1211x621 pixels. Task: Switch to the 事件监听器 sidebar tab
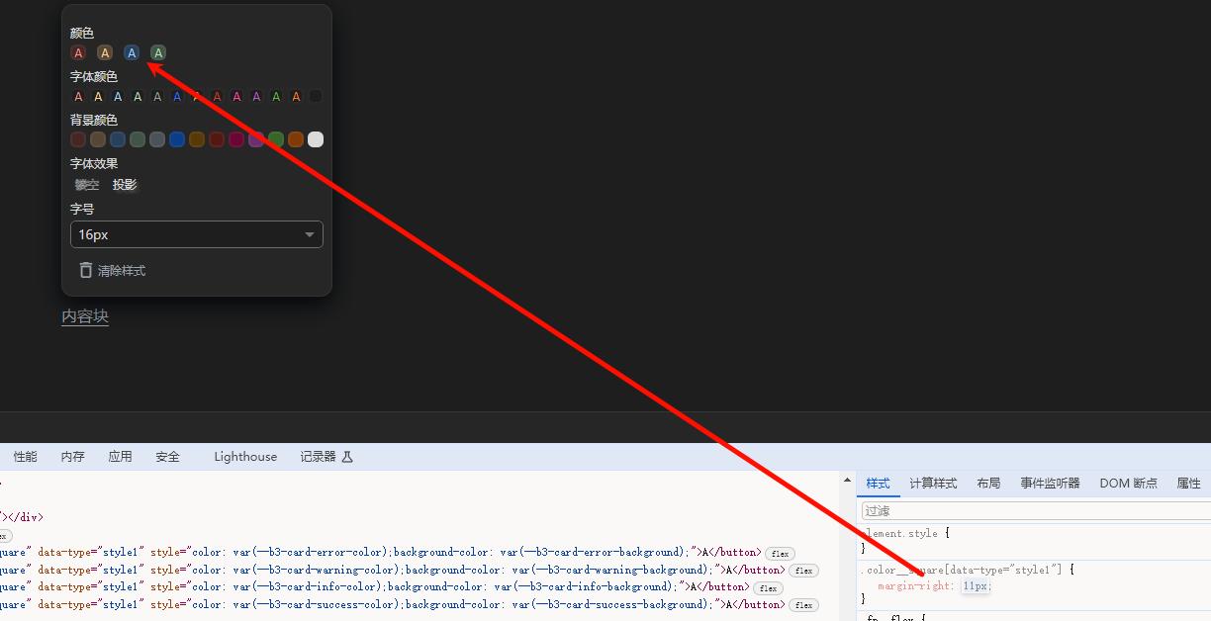[1051, 484]
